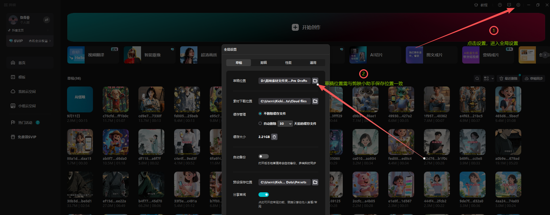Open global settings gear icon

click(518, 5)
